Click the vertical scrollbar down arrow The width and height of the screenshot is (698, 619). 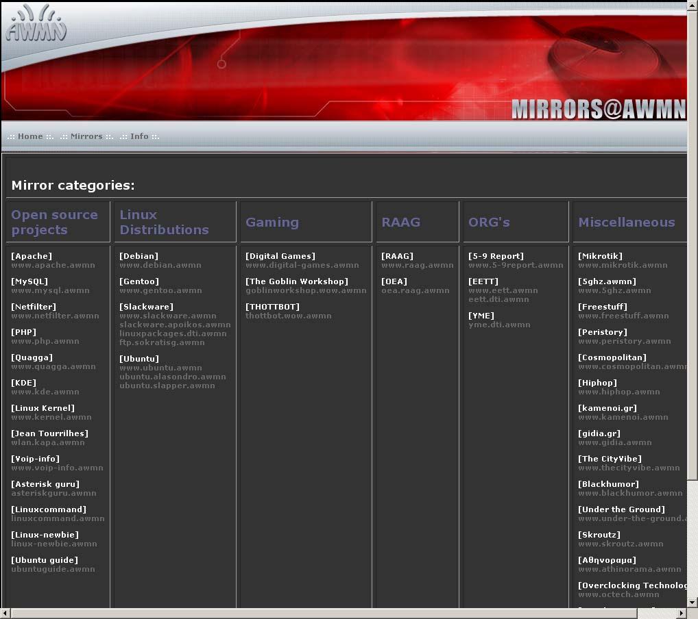(693, 603)
